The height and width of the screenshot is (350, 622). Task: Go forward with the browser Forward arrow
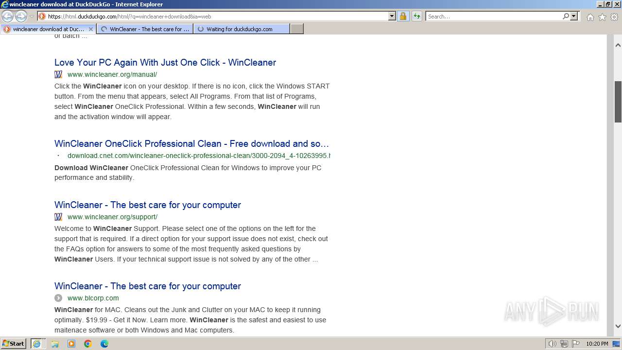point(21,17)
